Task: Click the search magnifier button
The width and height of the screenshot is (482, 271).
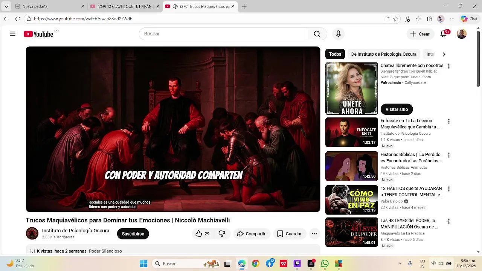Action: 317,34
